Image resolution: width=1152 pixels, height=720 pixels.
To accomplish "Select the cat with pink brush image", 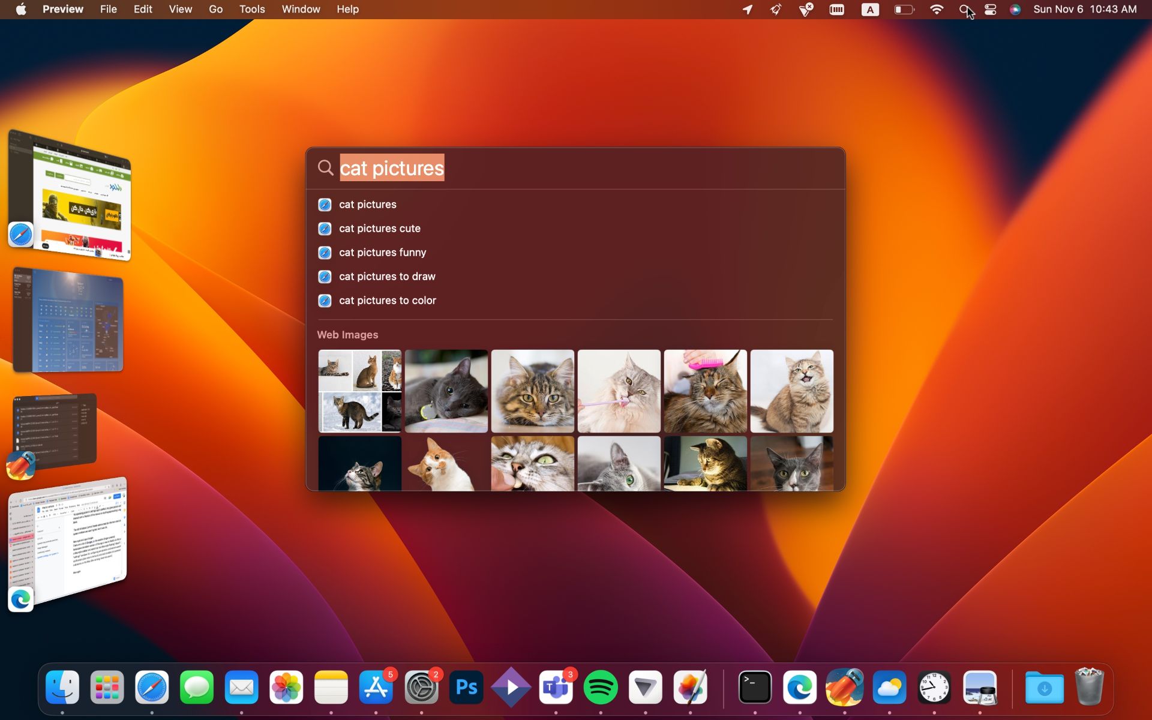I will (x=705, y=391).
